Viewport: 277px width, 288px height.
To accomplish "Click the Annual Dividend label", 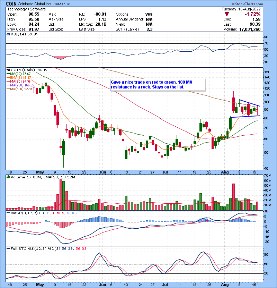I will pos(129,19).
